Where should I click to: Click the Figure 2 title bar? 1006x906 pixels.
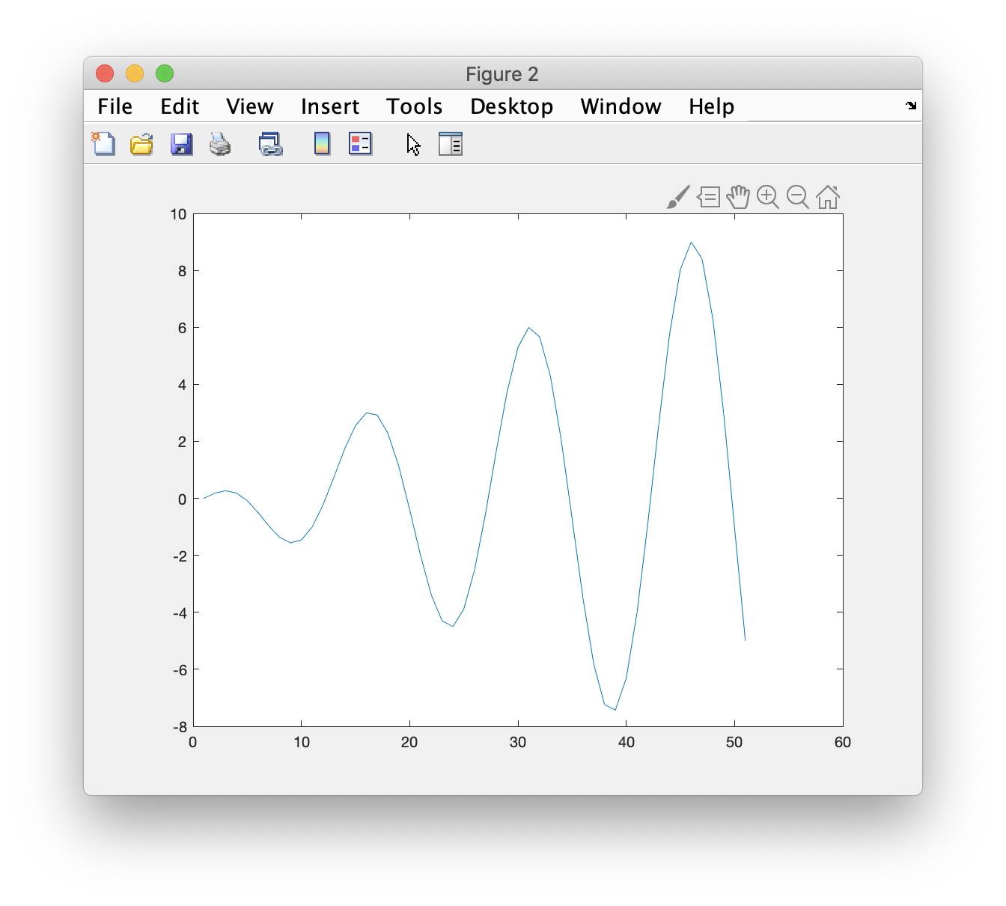pos(502,74)
